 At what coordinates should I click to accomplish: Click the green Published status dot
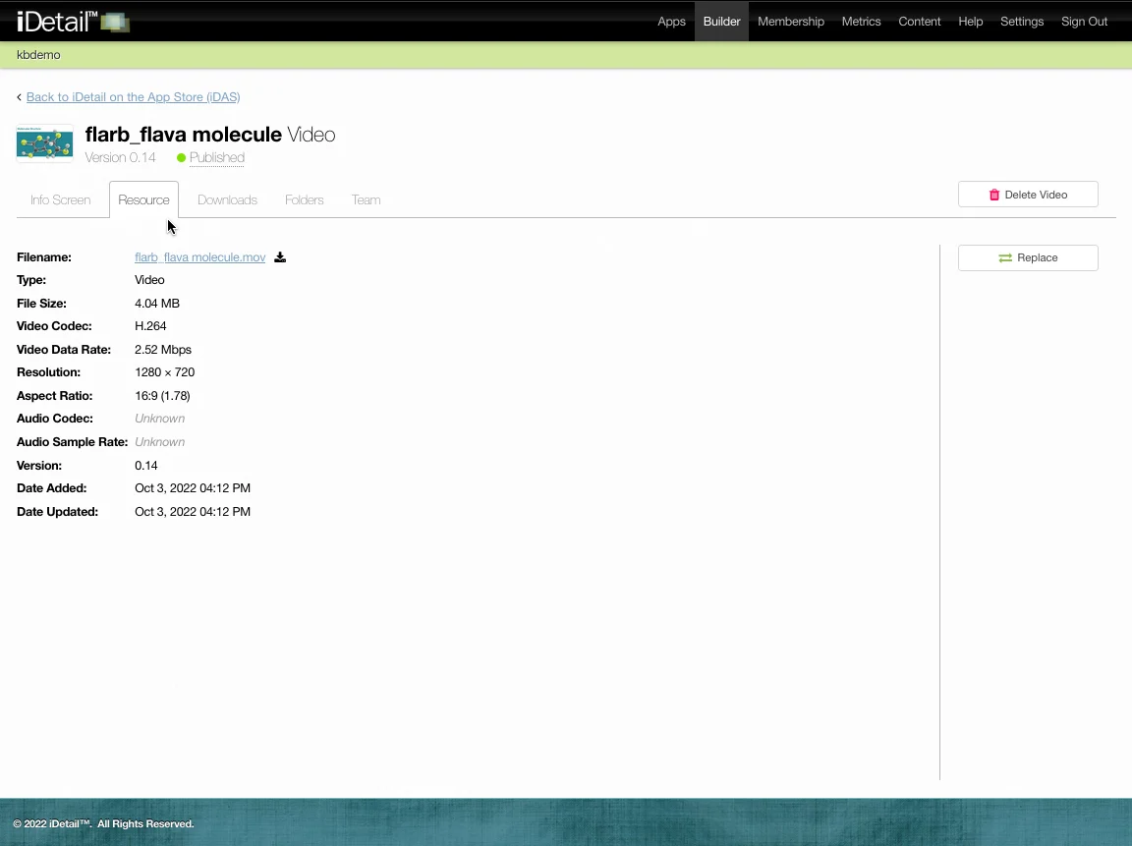(x=181, y=157)
